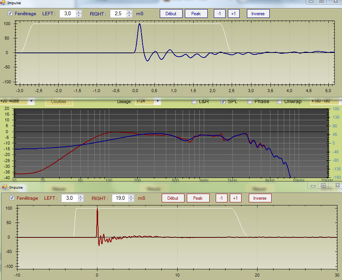The width and height of the screenshot is (342, 280).
Task: Click the bottom RIGHT 19,0 value field
Action: click(x=120, y=198)
